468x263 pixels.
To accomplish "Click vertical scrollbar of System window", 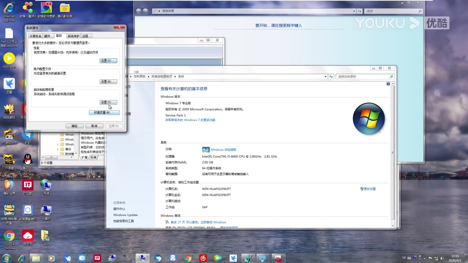I will click(393, 153).
